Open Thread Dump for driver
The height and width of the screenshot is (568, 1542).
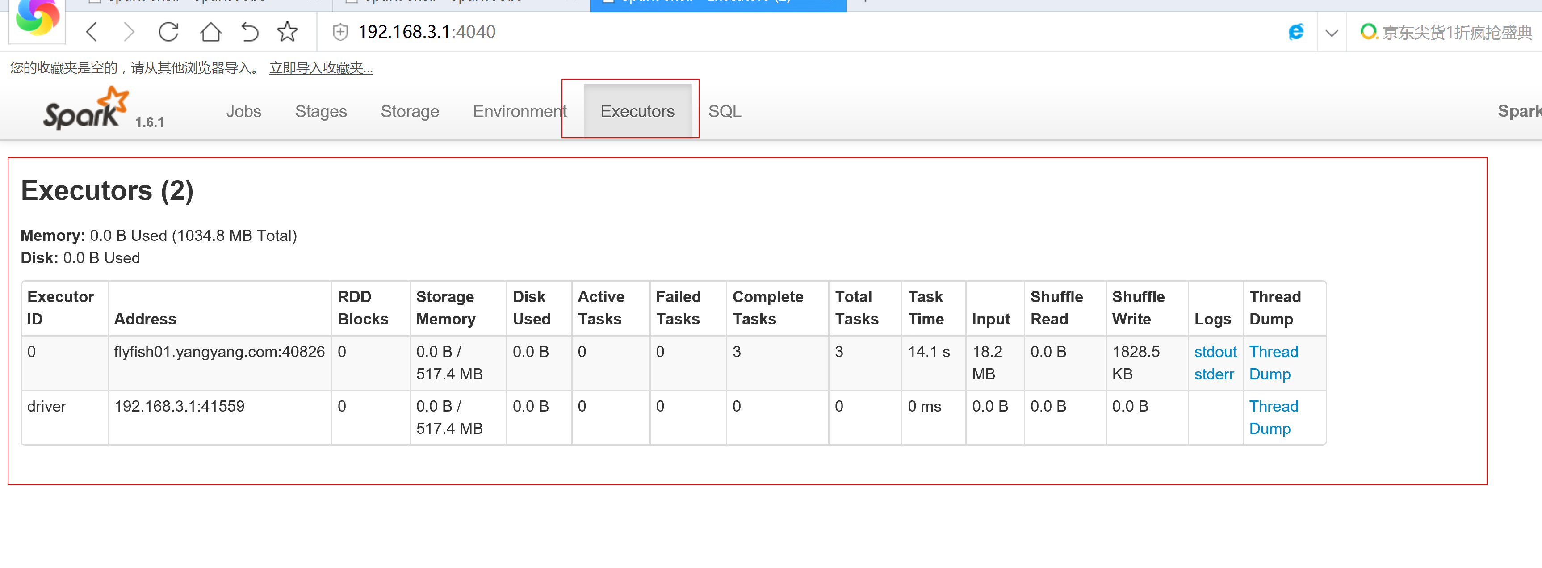click(1273, 417)
